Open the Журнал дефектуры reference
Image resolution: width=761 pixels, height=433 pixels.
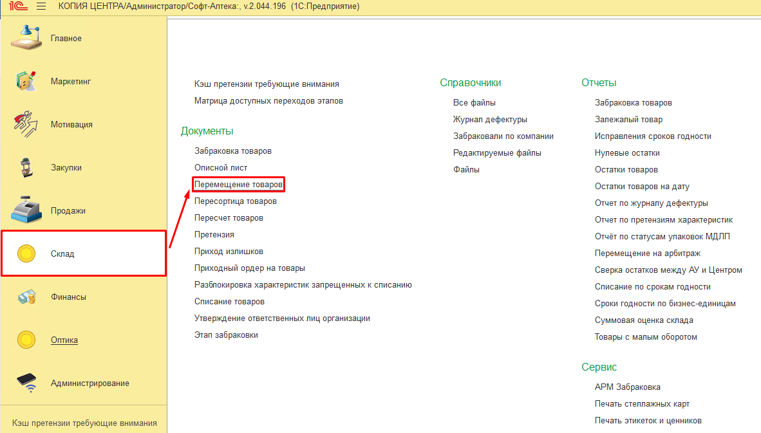(490, 119)
